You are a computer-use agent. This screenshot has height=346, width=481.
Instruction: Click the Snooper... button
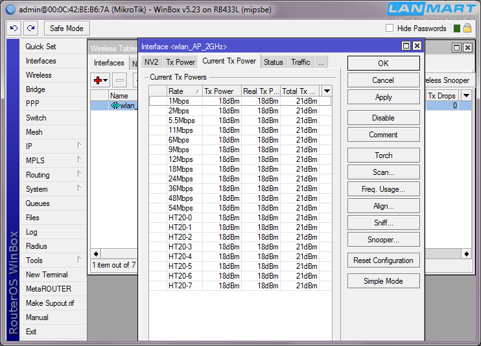click(x=383, y=240)
